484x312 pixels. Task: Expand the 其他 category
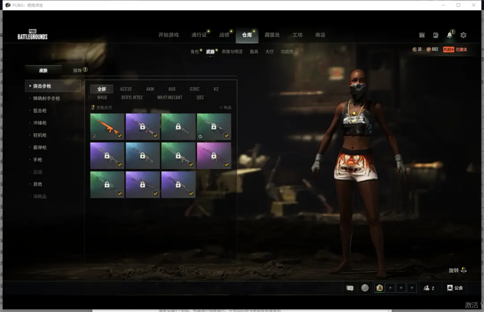tap(38, 184)
